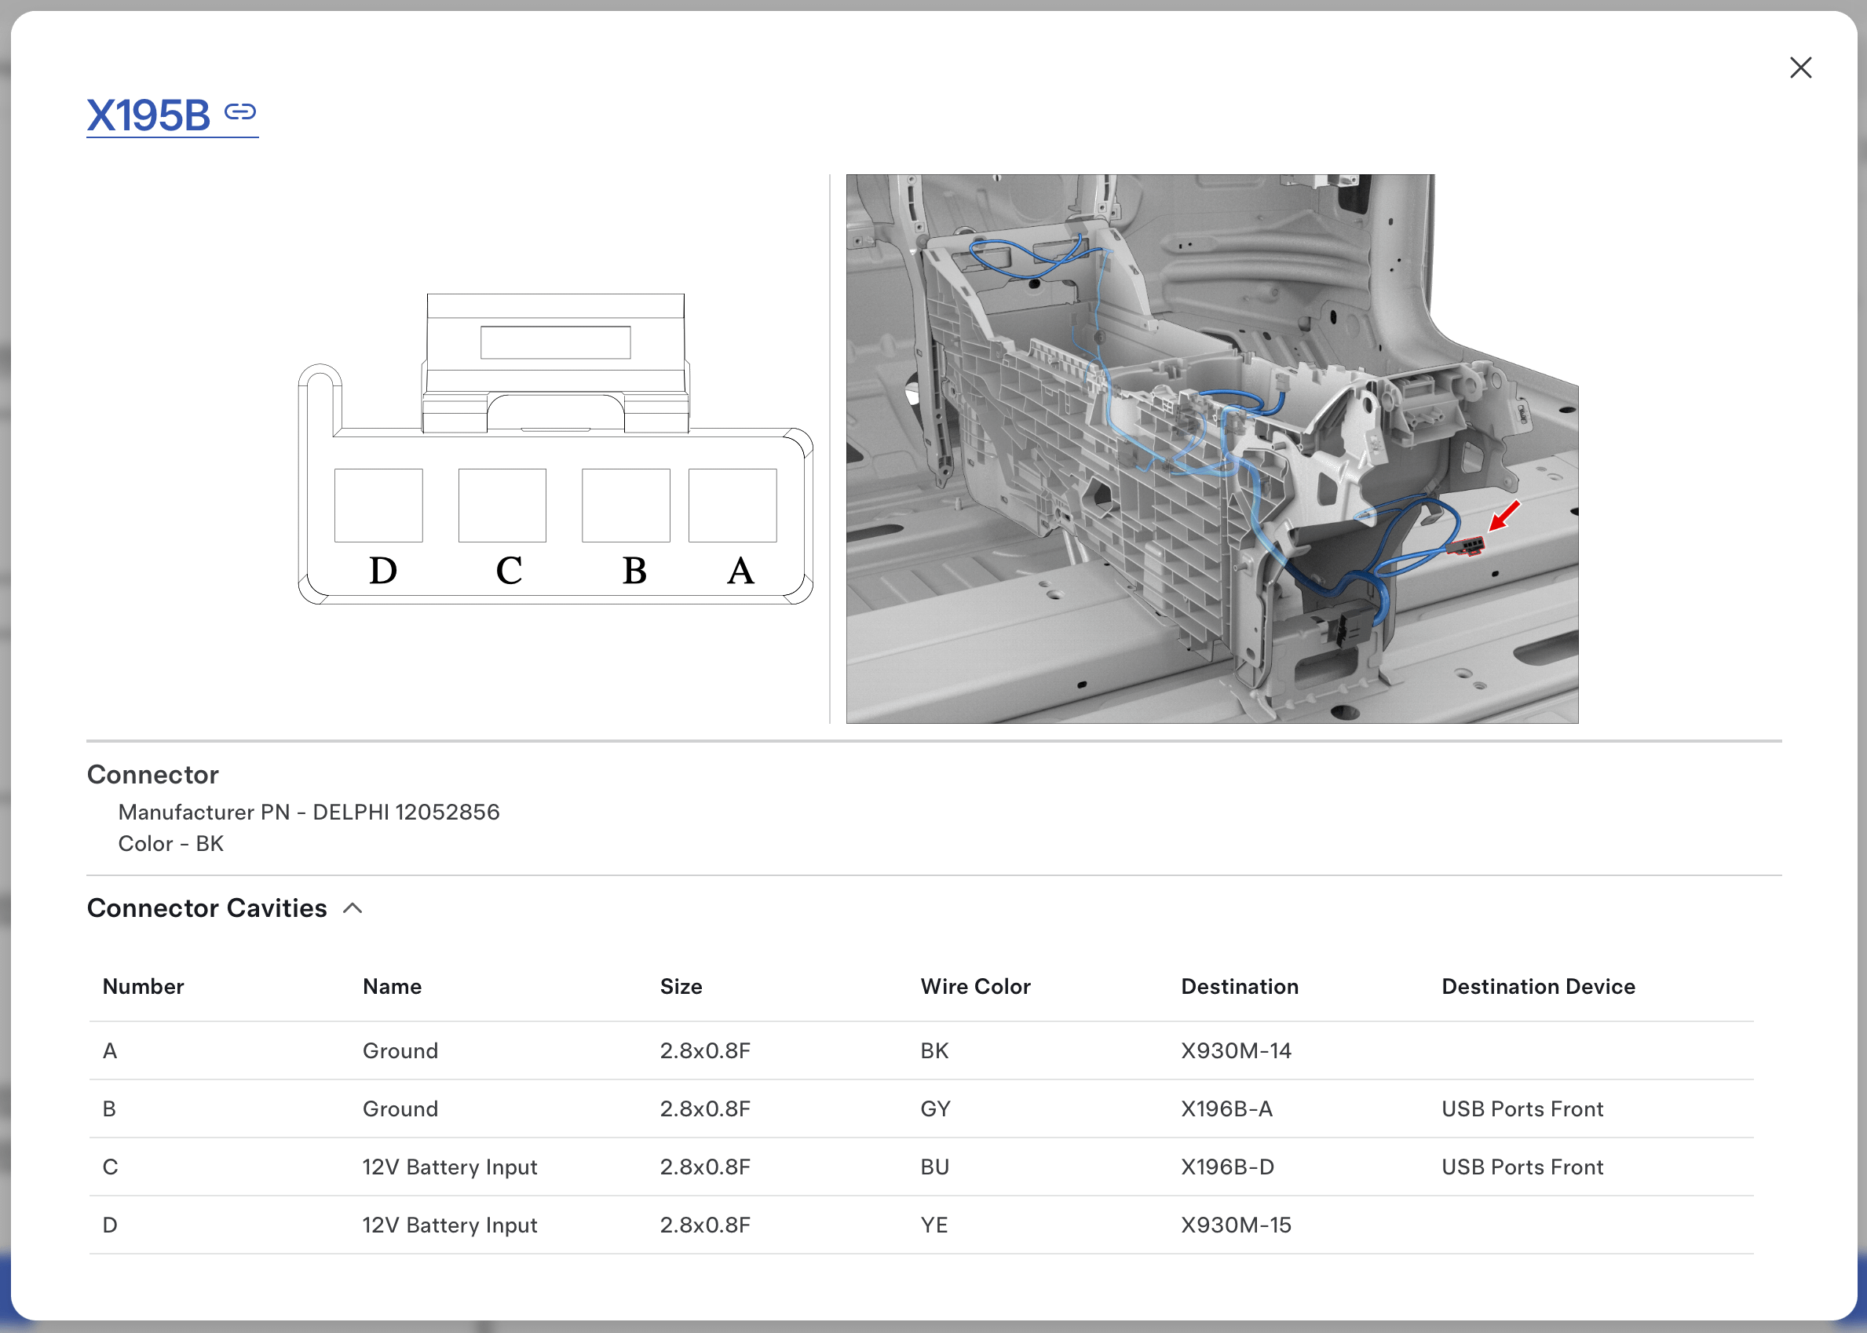Click destination X930M-14 in row A
The image size is (1867, 1333).
pos(1235,1050)
